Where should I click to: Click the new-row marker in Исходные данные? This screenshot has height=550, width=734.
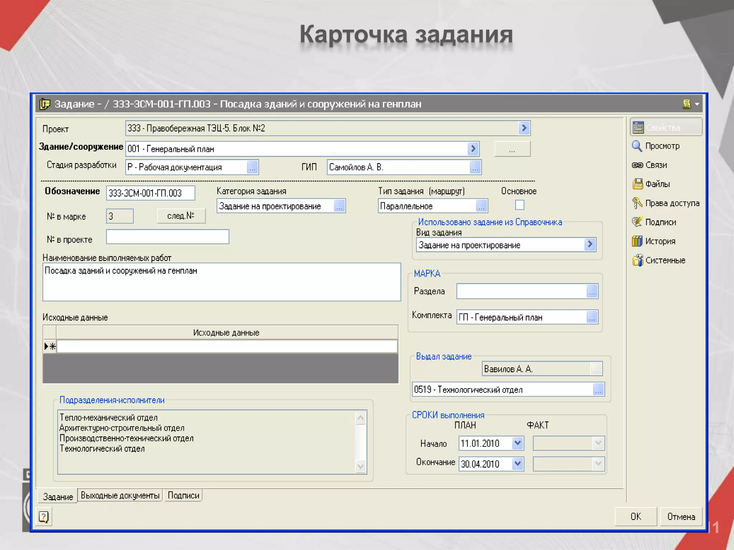coord(50,346)
